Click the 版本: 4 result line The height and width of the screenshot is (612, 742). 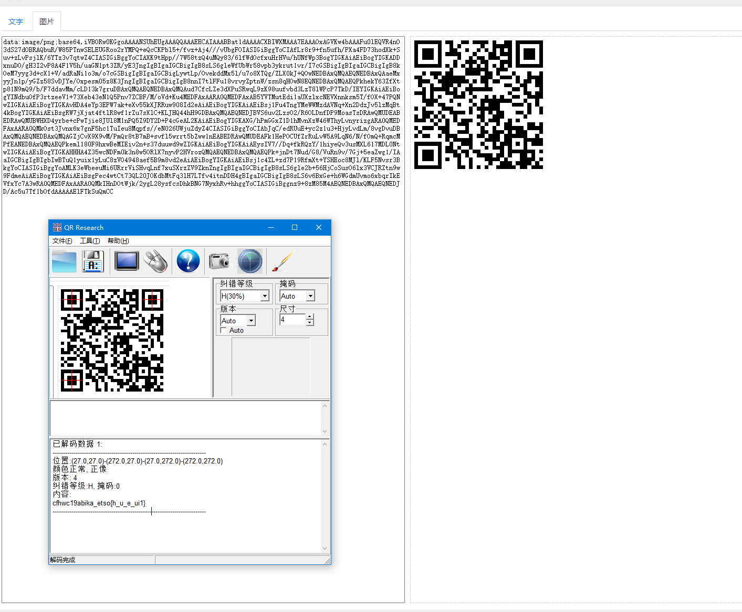pos(65,478)
